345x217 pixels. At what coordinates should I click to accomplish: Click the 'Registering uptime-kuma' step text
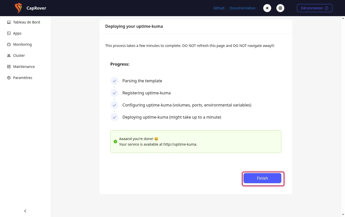(x=146, y=93)
